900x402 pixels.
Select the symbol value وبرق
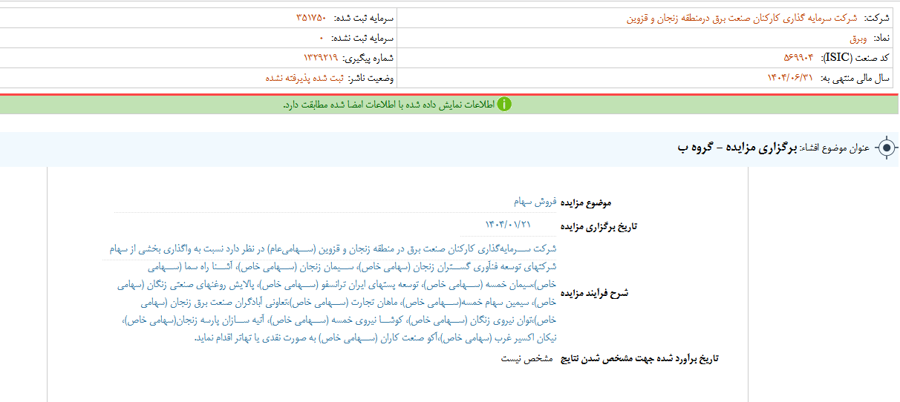858,39
